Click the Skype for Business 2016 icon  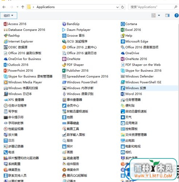pyautogui.click(x=123, y=71)
